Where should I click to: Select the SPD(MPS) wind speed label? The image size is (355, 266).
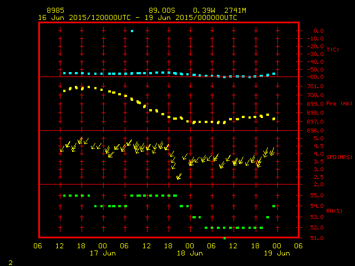338,157
